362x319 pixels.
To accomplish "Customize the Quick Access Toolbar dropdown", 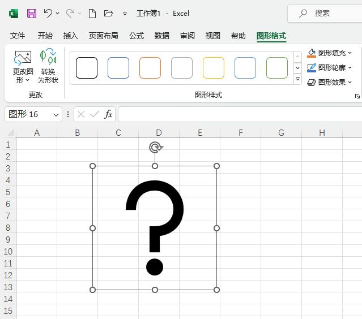I will (125, 14).
